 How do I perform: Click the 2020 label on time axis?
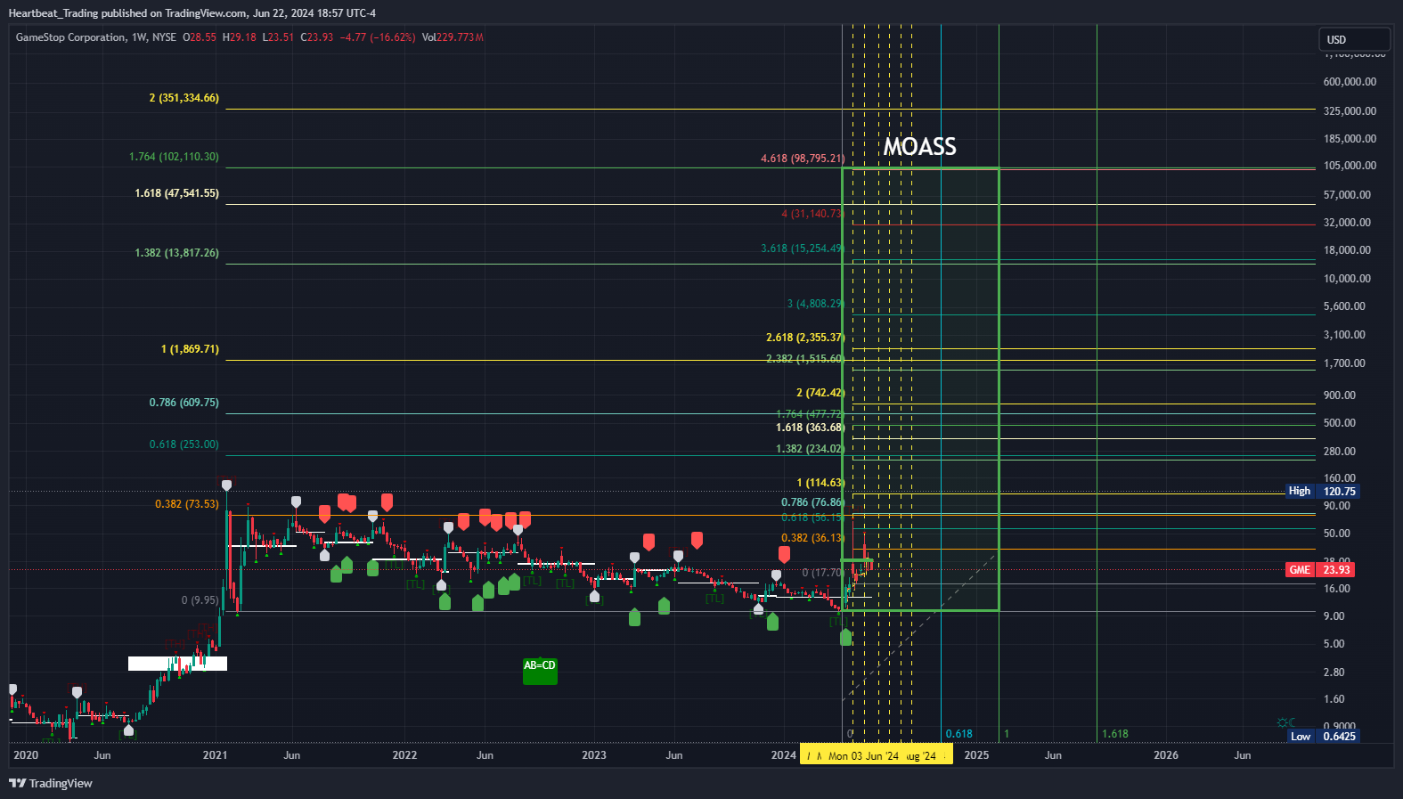[x=26, y=755]
